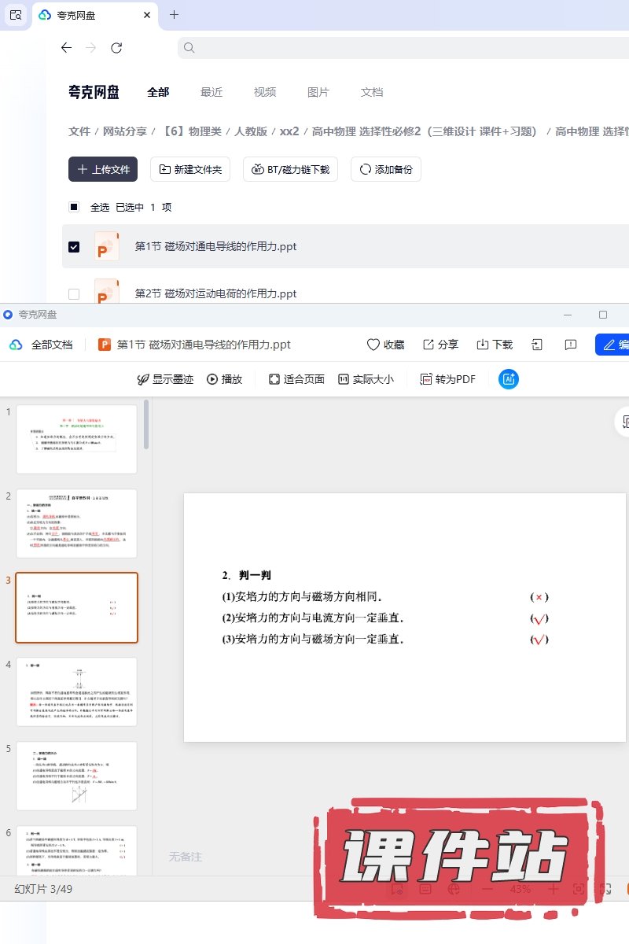This screenshot has width=629, height=944.
Task: Click the 分享 share button
Action: pos(440,345)
